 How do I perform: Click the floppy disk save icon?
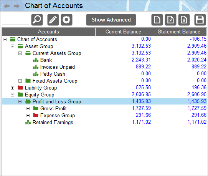pos(200,20)
